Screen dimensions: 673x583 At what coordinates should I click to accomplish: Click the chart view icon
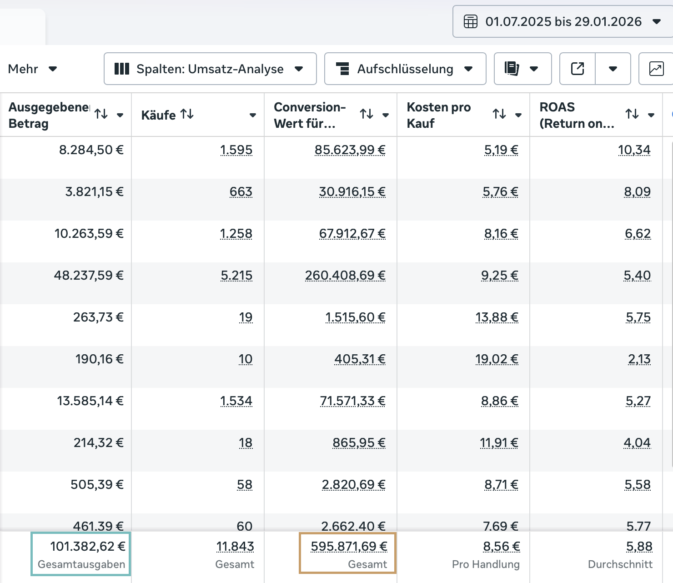click(656, 69)
